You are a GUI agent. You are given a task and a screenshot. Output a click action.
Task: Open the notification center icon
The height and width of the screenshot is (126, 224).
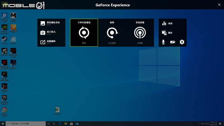coord(220,124)
